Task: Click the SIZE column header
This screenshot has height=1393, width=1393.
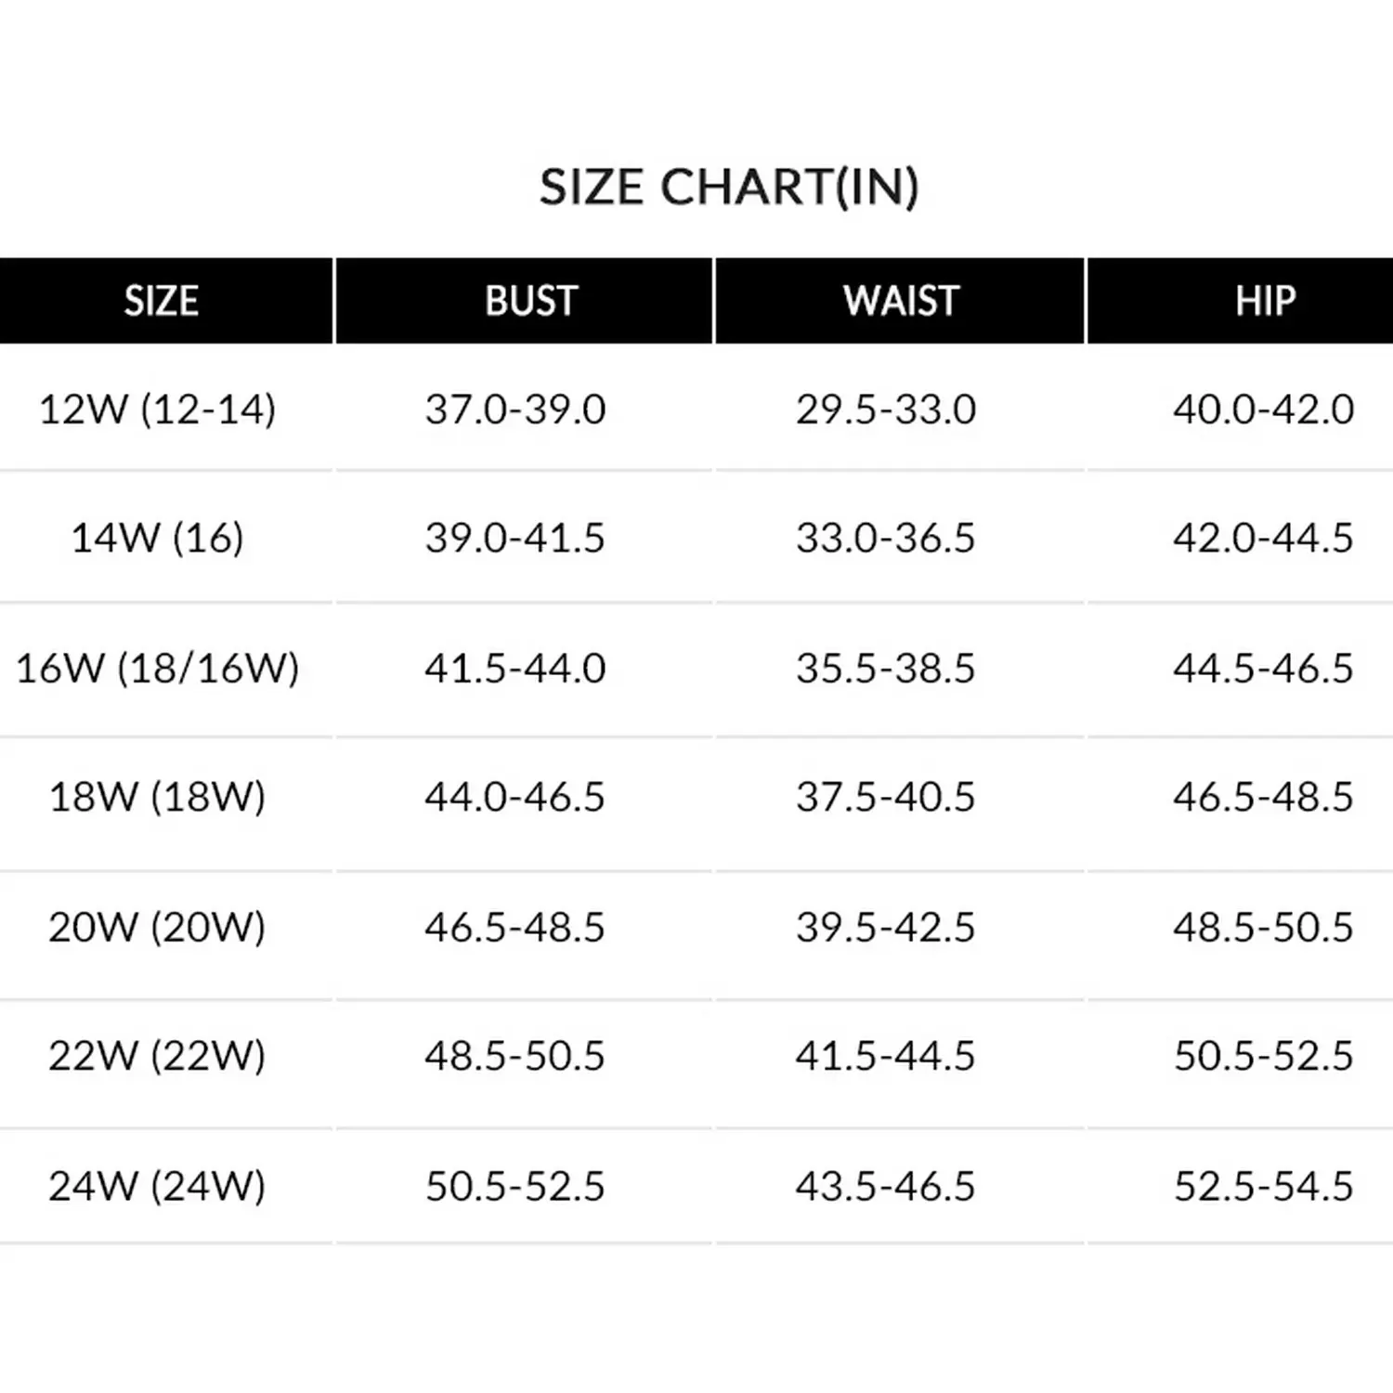Action: [x=162, y=301]
